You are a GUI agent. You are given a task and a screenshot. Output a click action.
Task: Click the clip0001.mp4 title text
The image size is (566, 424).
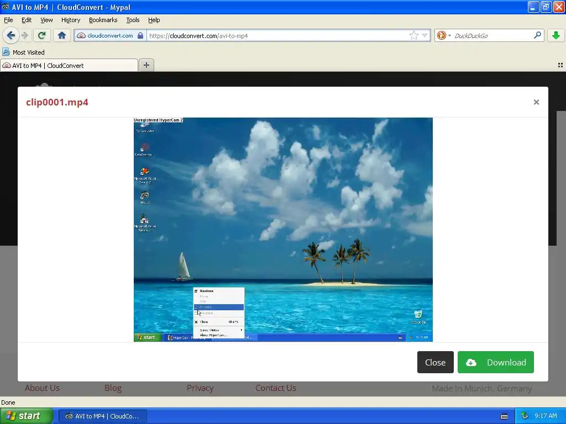tap(57, 102)
